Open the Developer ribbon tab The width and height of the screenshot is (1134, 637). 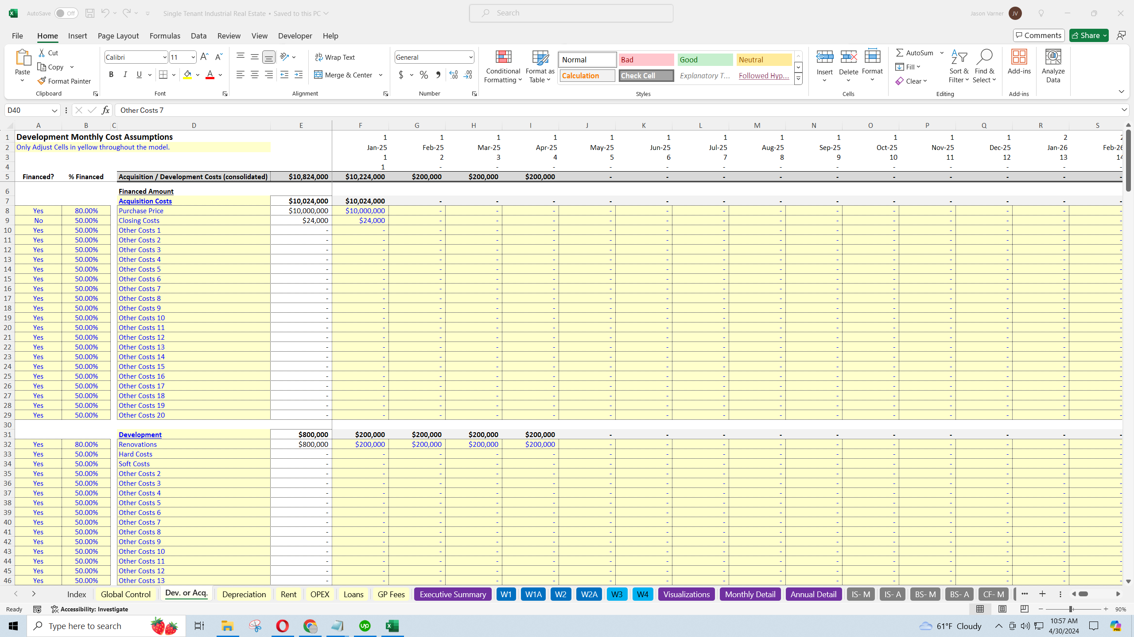click(x=295, y=36)
